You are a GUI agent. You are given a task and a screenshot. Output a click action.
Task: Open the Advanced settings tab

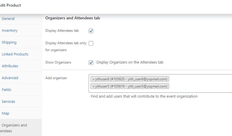click(10, 78)
